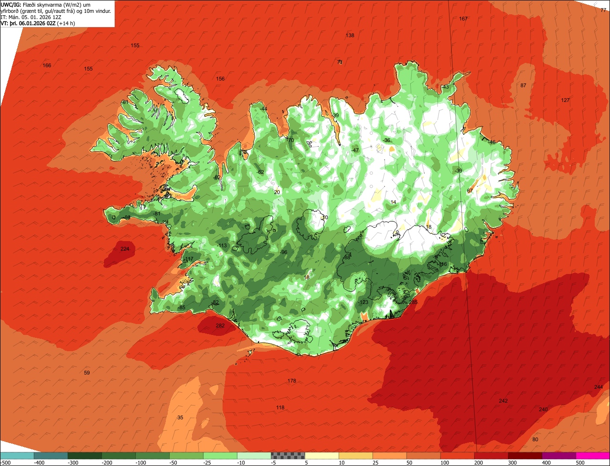Click the map value 166 in the northwest ocean
The image size is (610, 466).
coord(47,65)
